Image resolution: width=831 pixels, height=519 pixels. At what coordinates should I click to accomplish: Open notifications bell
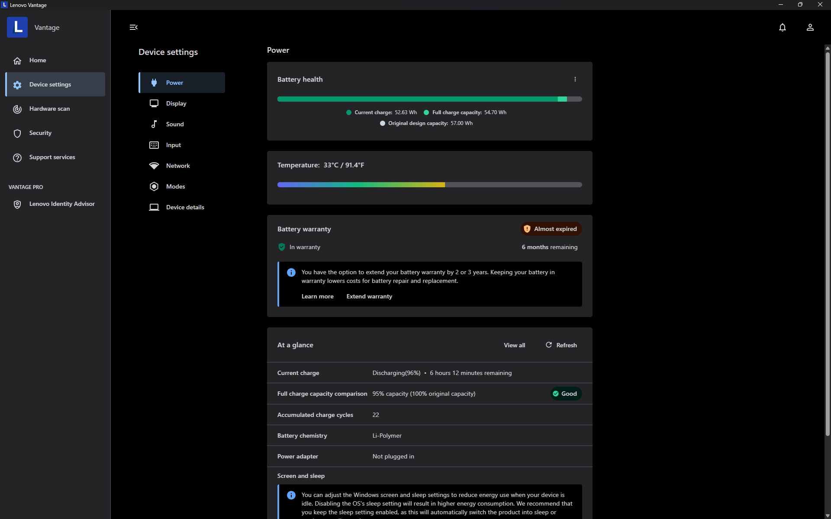tap(782, 27)
